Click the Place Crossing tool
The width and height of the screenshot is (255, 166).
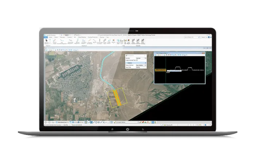[142, 41]
